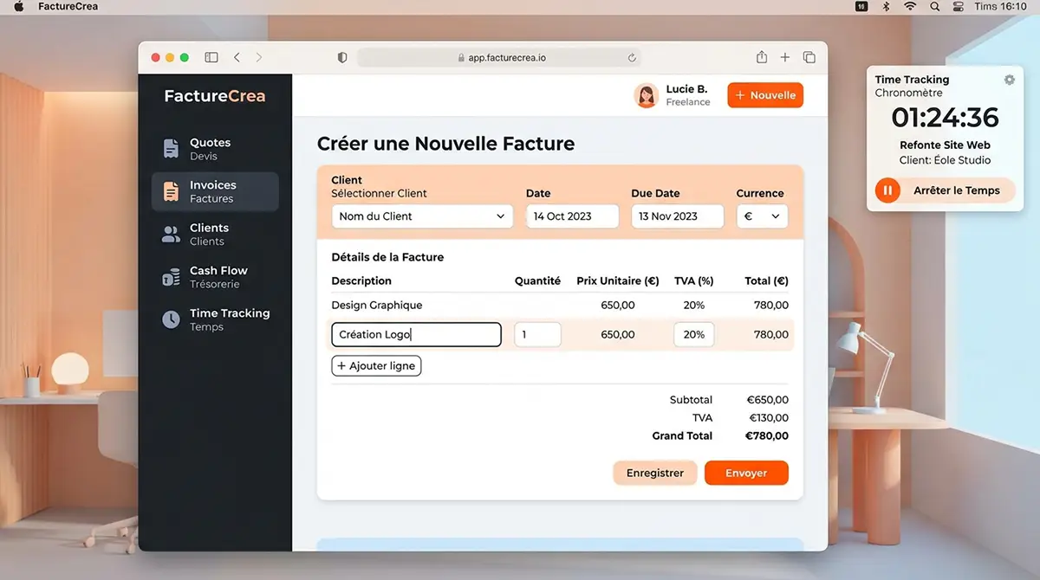The width and height of the screenshot is (1040, 580).
Task: Toggle the Safari sidebar icon
Action: click(211, 57)
